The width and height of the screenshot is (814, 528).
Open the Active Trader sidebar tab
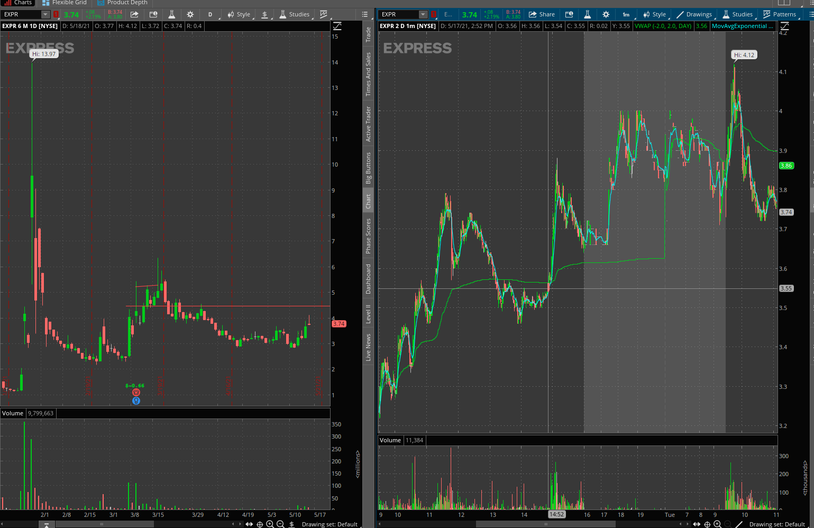(x=368, y=124)
